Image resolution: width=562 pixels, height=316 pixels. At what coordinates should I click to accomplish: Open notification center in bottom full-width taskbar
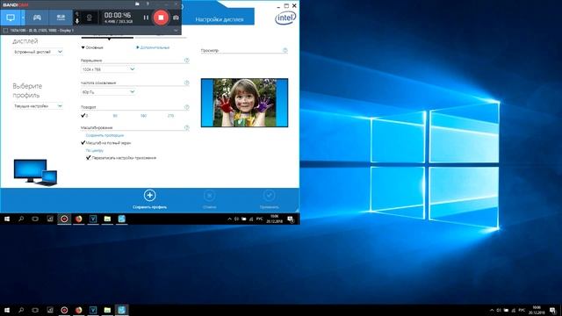coord(553,310)
